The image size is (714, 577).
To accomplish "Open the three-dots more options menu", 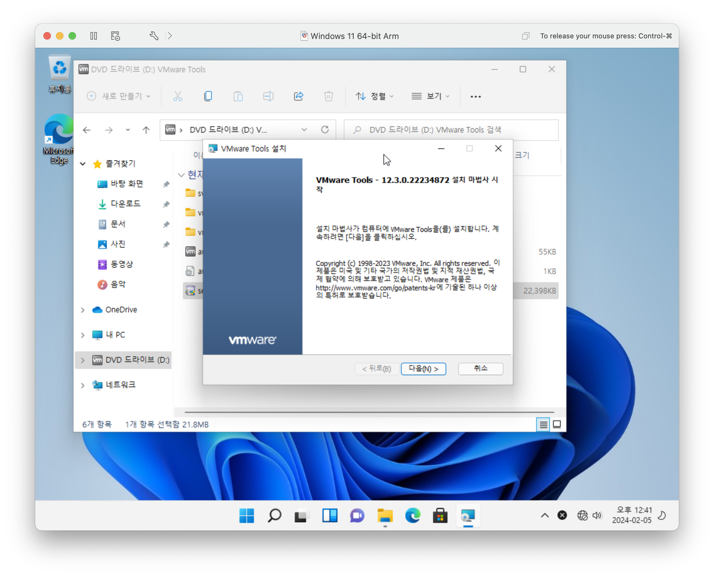I will coord(475,96).
